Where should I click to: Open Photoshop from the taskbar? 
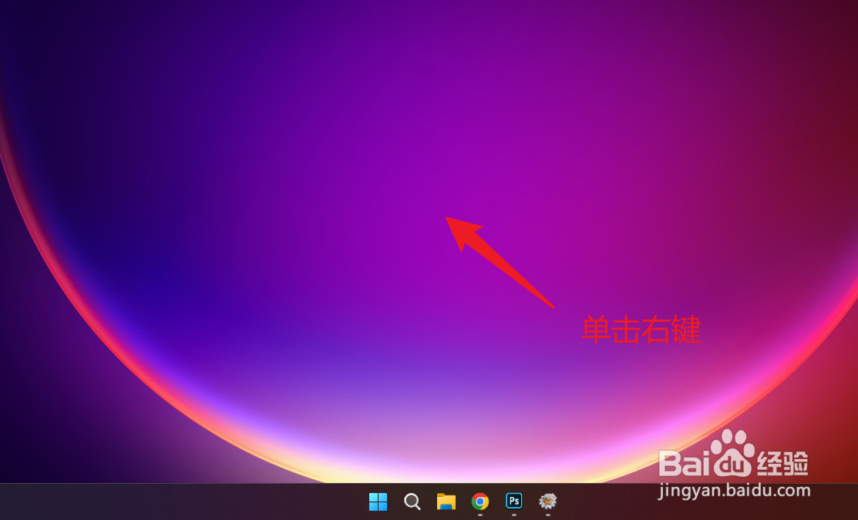(514, 501)
